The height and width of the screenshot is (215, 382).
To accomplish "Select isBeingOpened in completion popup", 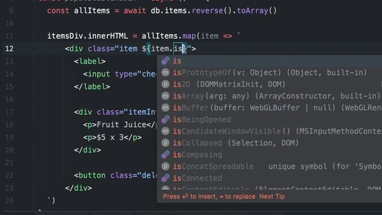I will [269, 119].
